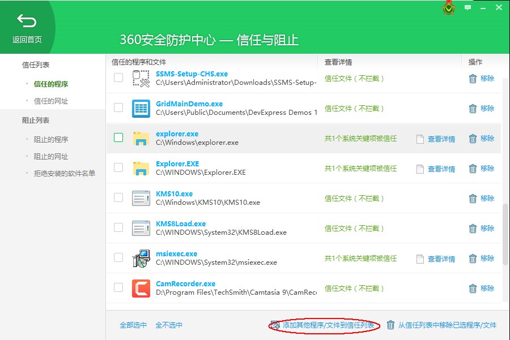The width and height of the screenshot is (510, 340).
Task: Click trash icon for KMS8Load.exe row
Action: 473,229
